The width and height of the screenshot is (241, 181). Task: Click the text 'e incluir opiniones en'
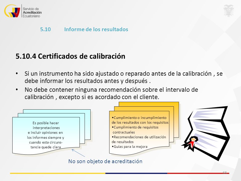(45, 132)
